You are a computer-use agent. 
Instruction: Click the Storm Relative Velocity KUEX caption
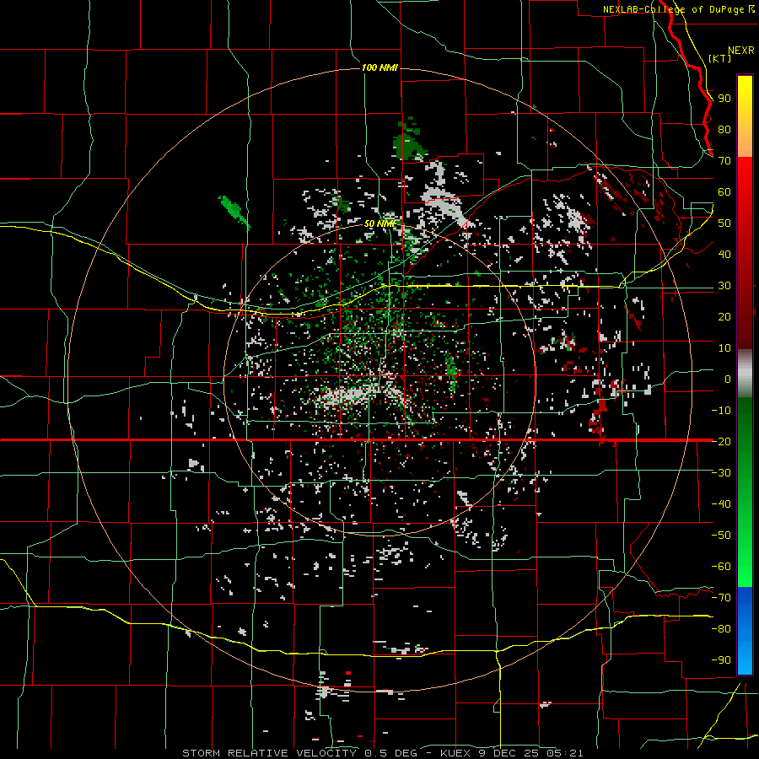tap(382, 753)
